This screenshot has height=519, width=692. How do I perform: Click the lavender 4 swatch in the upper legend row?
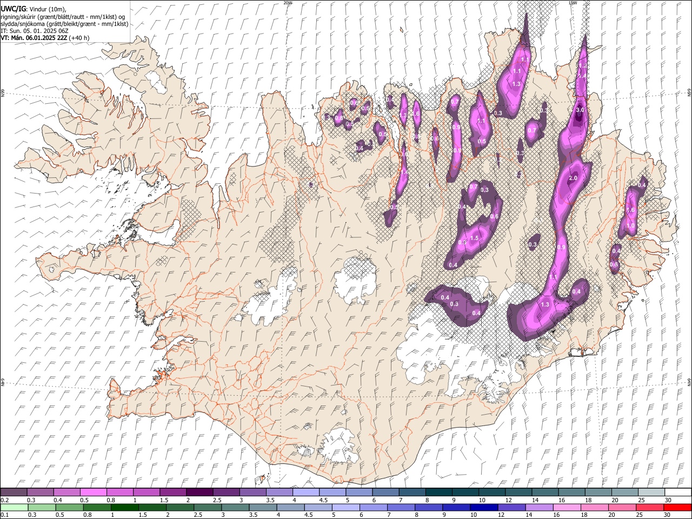point(306,492)
